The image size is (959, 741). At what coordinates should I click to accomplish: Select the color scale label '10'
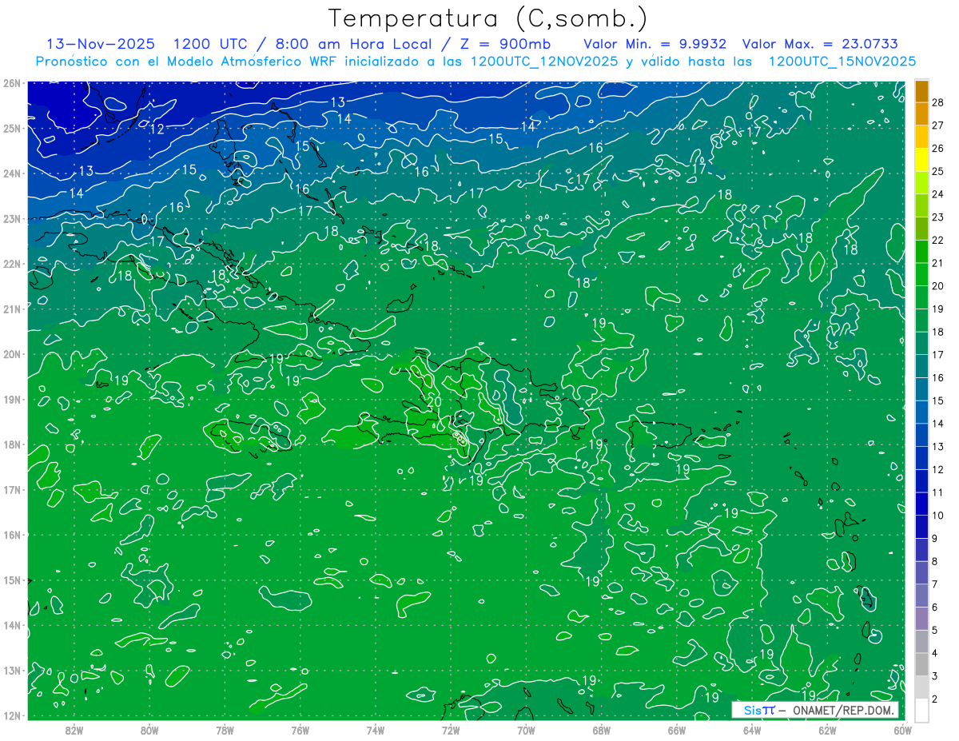938,516
